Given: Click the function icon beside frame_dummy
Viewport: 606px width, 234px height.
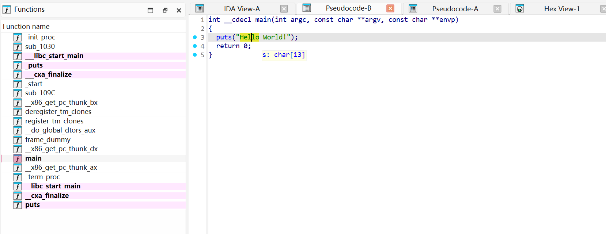Looking at the screenshot, I should [18, 140].
